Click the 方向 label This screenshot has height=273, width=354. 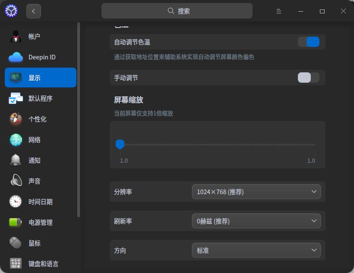[120, 251]
